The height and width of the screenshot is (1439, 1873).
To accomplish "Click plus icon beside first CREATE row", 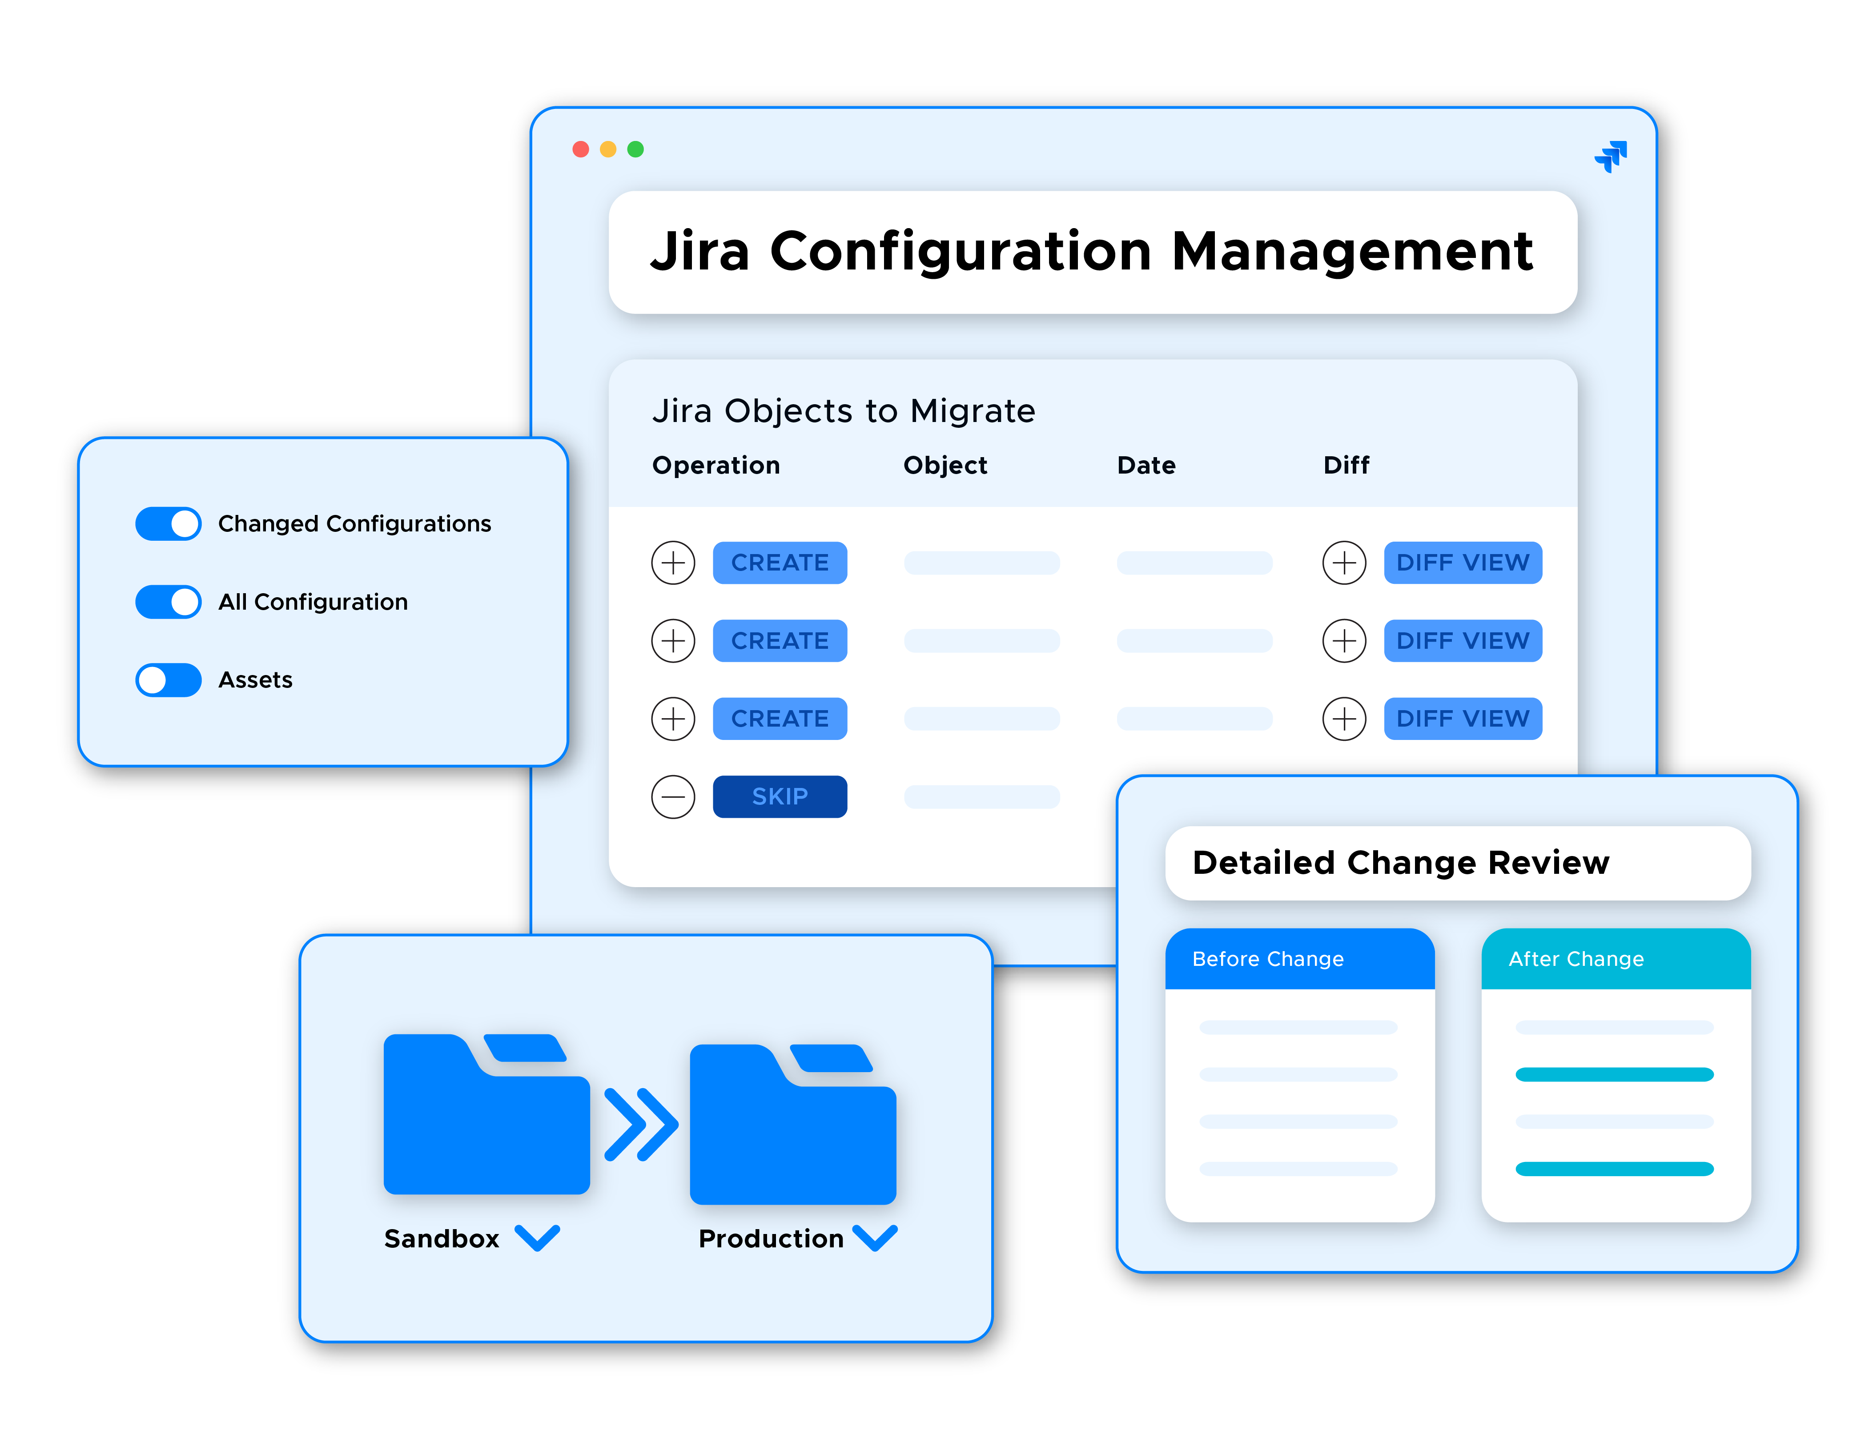I will 673,563.
